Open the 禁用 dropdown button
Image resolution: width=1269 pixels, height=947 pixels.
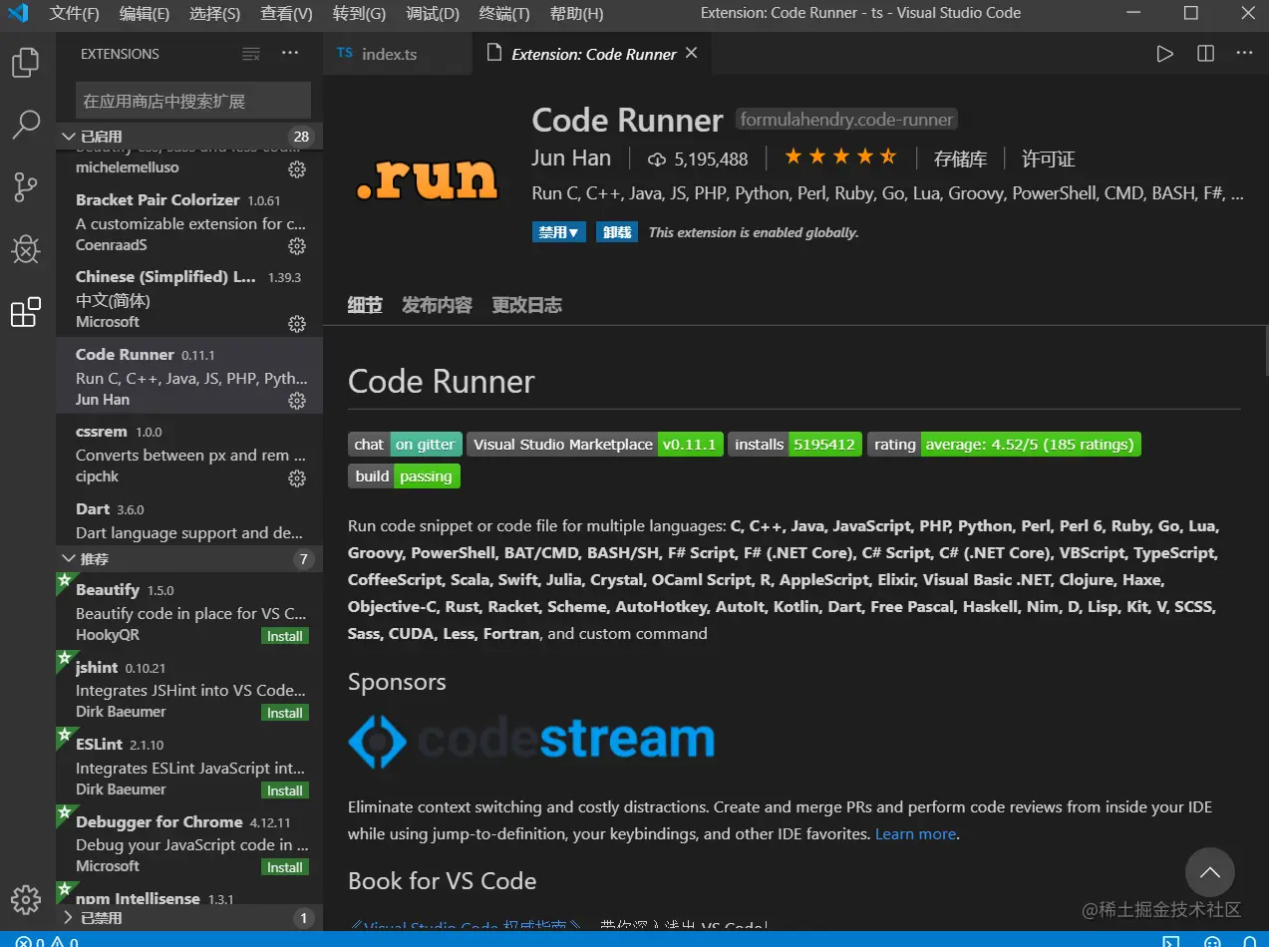pyautogui.click(x=558, y=232)
